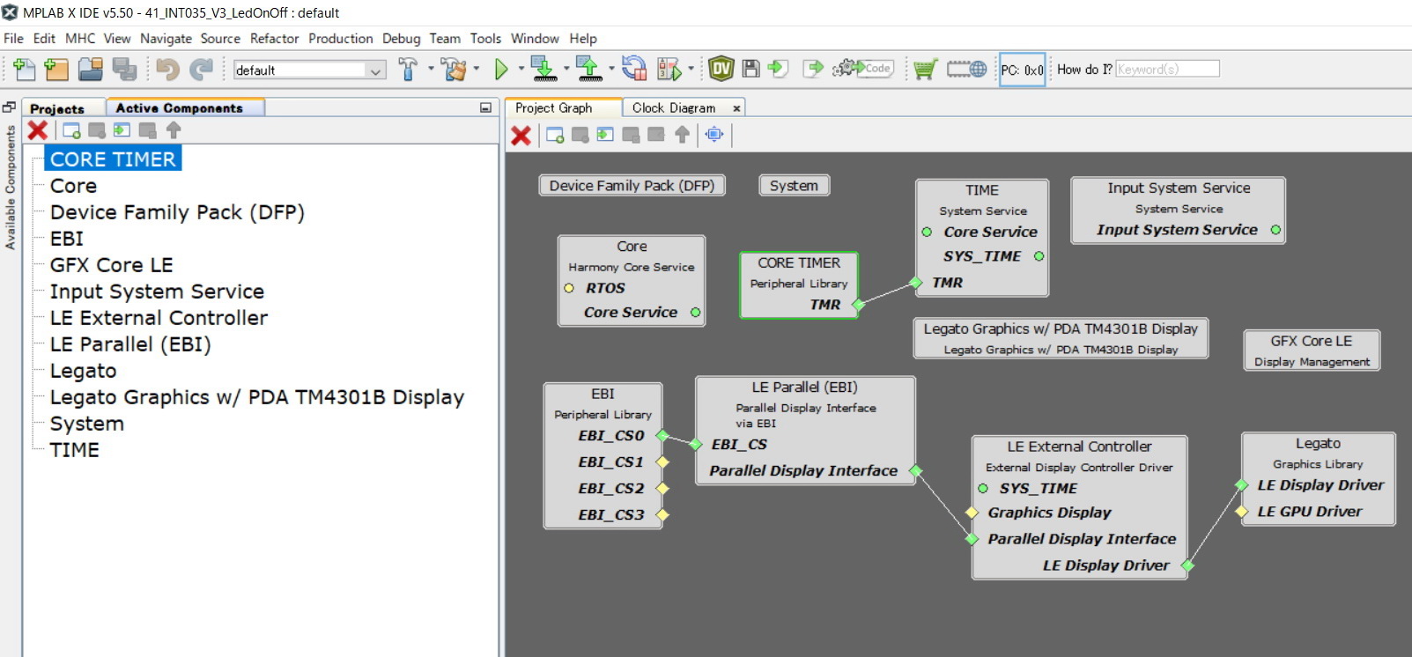The height and width of the screenshot is (657, 1412).
Task: Select the LE External Controller graph block
Action: pyautogui.click(x=1079, y=447)
